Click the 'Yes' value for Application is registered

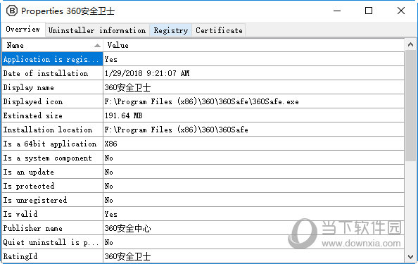111,59
